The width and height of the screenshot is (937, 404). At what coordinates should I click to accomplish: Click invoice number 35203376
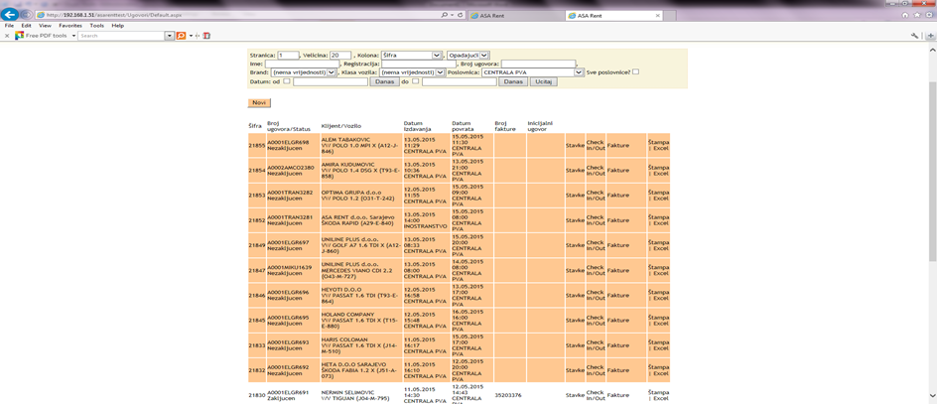pyautogui.click(x=508, y=395)
